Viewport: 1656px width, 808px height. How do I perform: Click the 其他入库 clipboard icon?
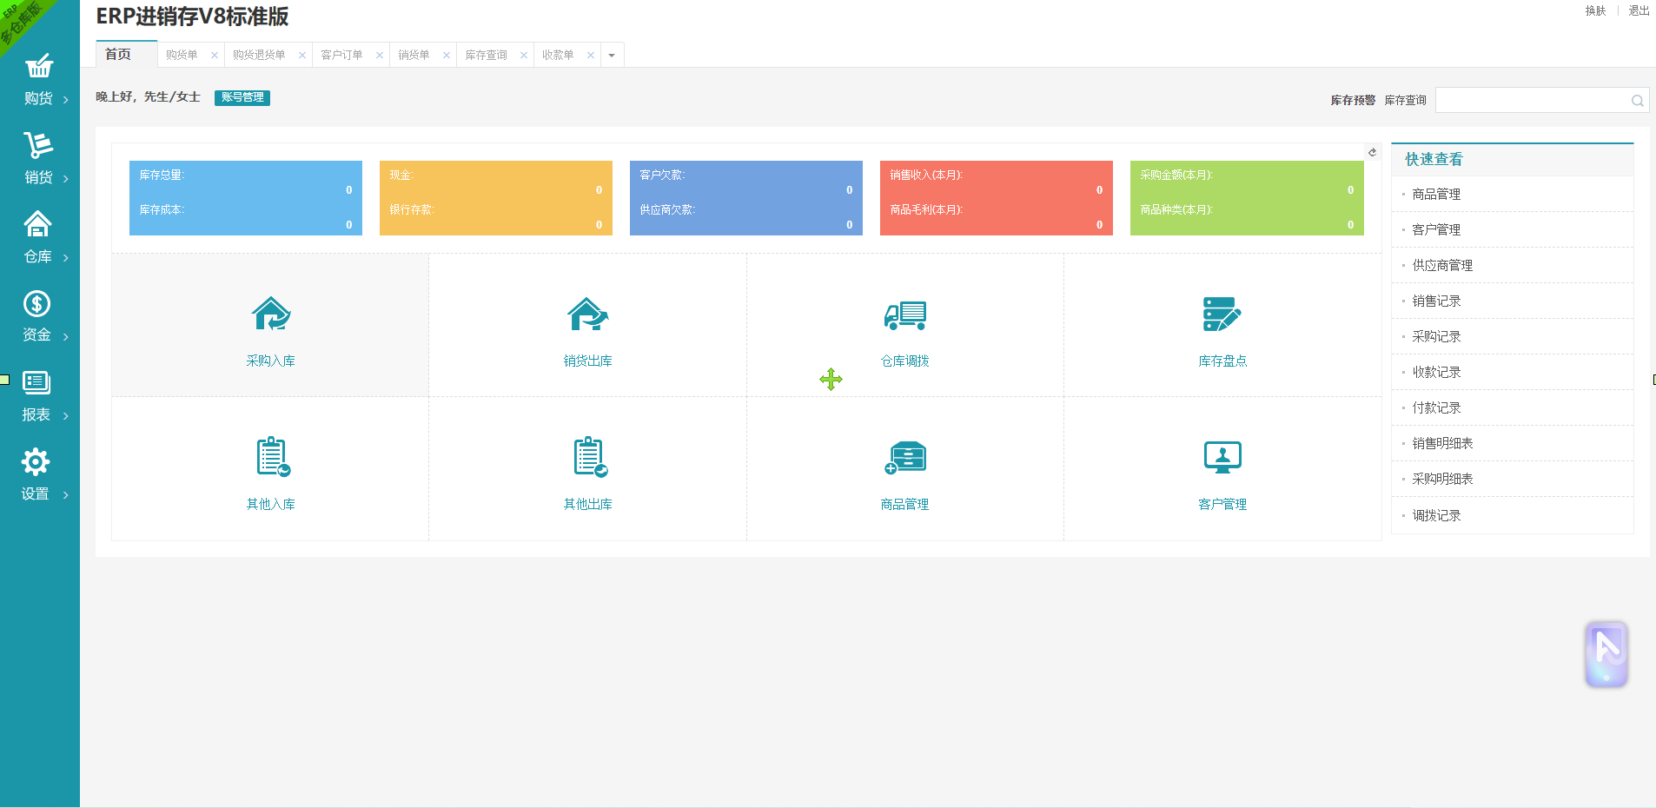coord(273,457)
